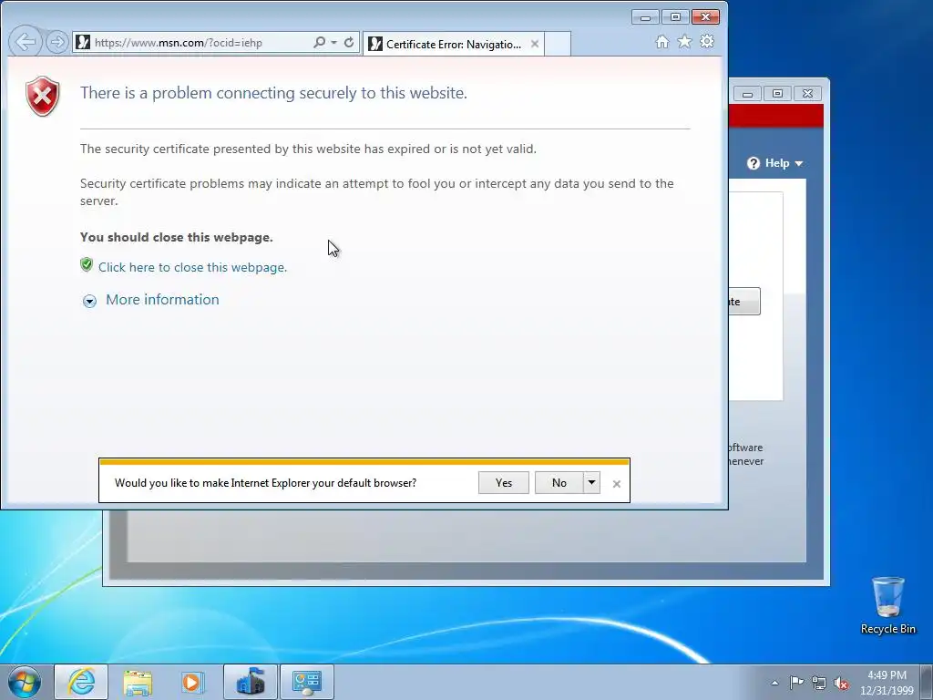Minimize the background window
Viewport: 933px width, 700px height.
[747, 94]
